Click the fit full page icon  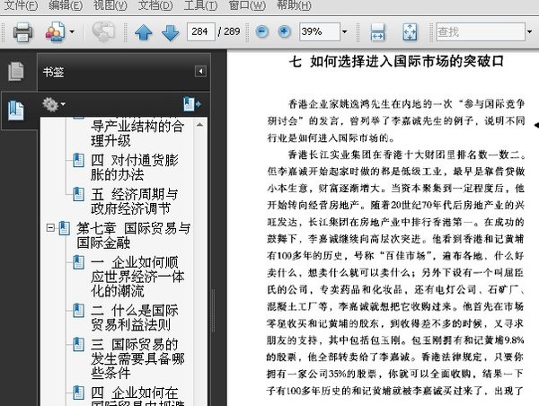click(x=410, y=32)
